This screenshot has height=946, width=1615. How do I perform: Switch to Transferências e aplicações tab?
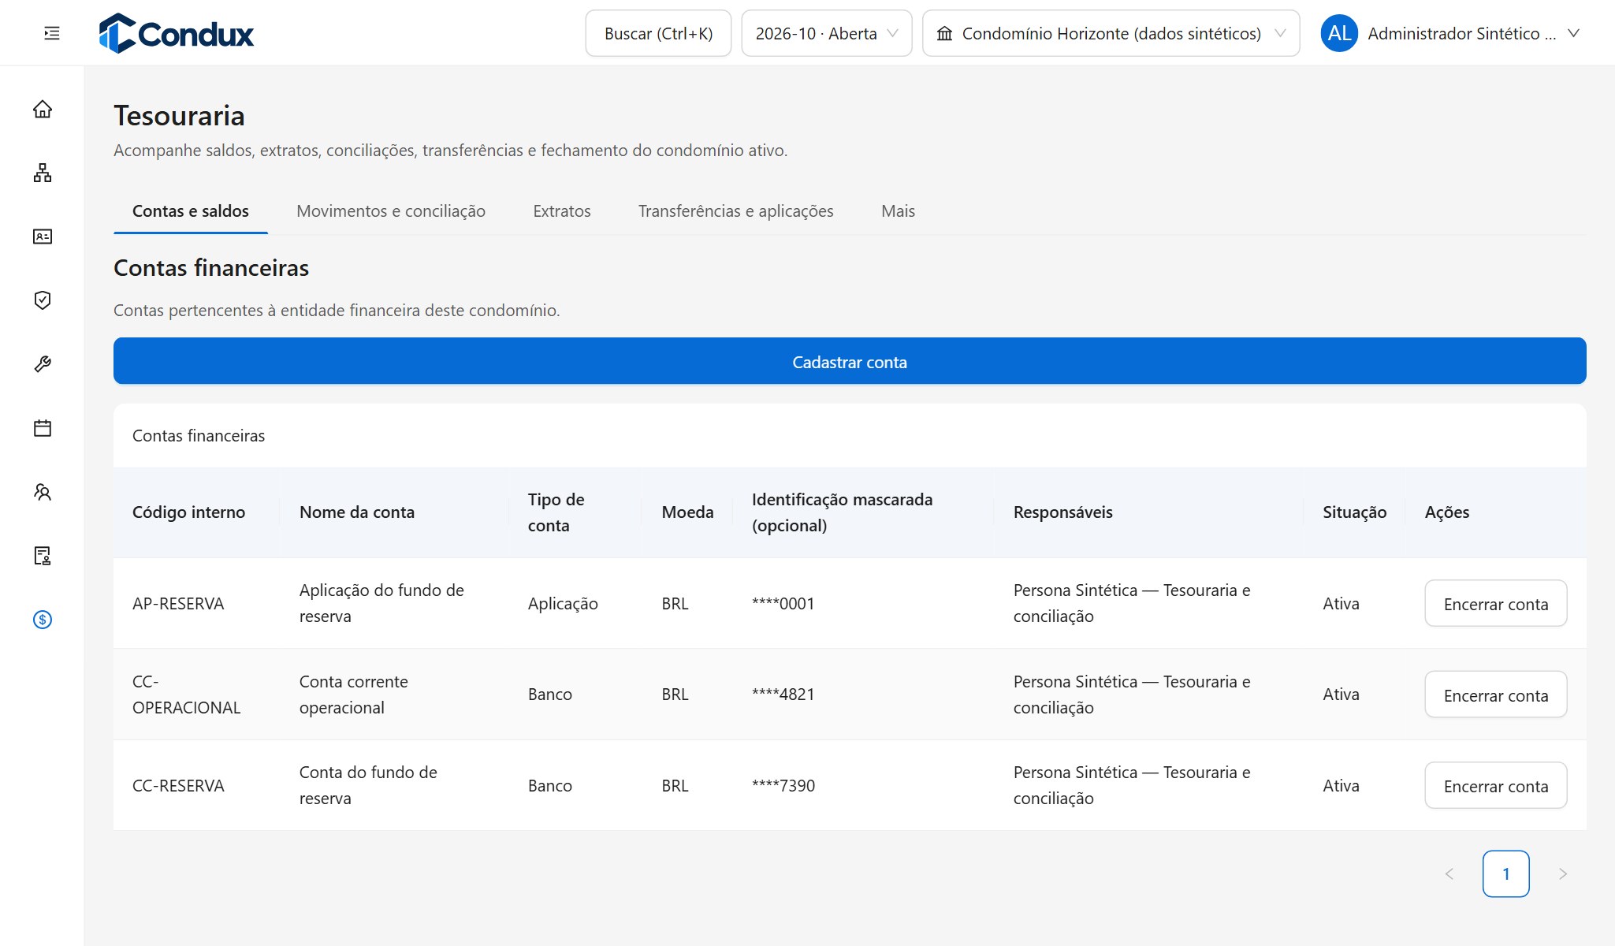(736, 211)
